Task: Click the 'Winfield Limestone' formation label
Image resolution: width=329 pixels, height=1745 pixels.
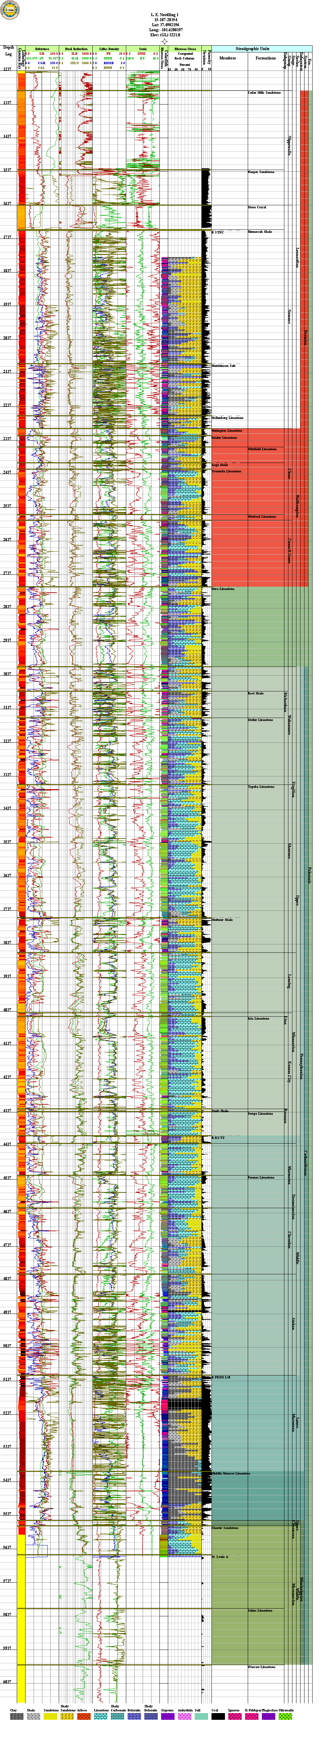Action: [x=262, y=449]
